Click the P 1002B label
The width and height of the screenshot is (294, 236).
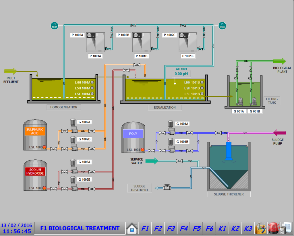pyautogui.click(x=123, y=35)
